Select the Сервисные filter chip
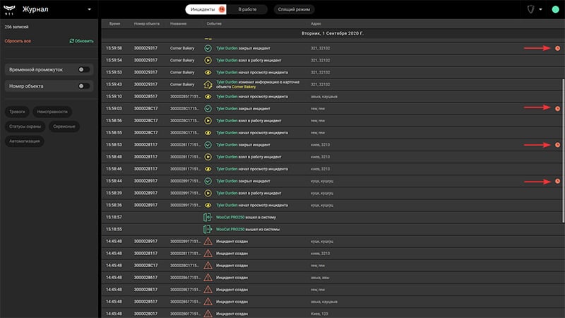 64,126
